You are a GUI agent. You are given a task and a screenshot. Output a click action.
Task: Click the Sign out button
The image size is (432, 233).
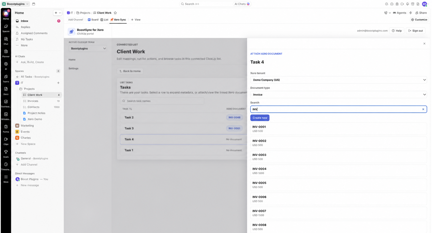(416, 31)
